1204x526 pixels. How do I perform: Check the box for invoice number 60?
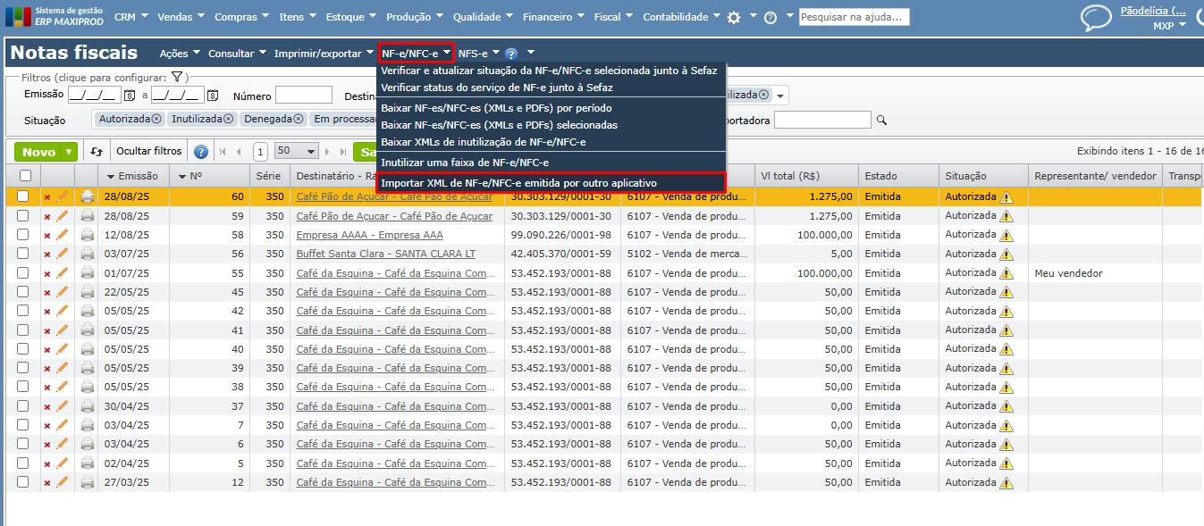[23, 196]
